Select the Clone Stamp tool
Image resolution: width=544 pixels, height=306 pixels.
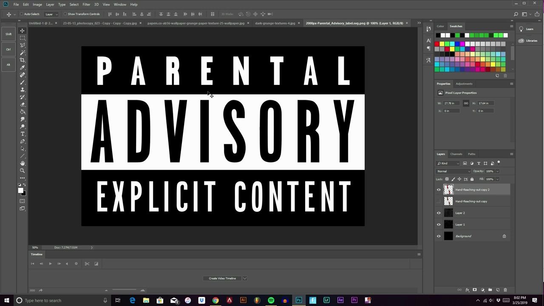(23, 90)
